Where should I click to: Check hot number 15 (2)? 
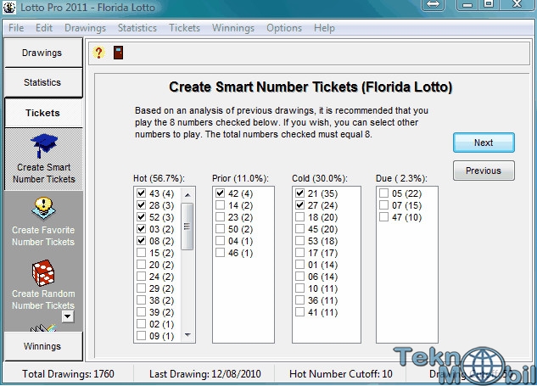(x=141, y=253)
